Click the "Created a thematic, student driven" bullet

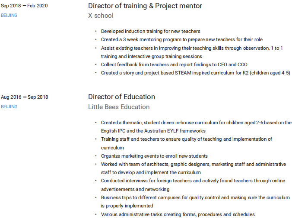click(196, 123)
